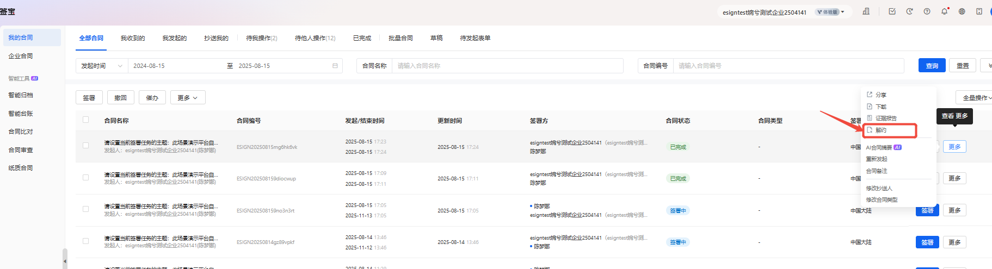The width and height of the screenshot is (992, 269).
Task: Open the enterprise building icon in header
Action: coord(866,11)
